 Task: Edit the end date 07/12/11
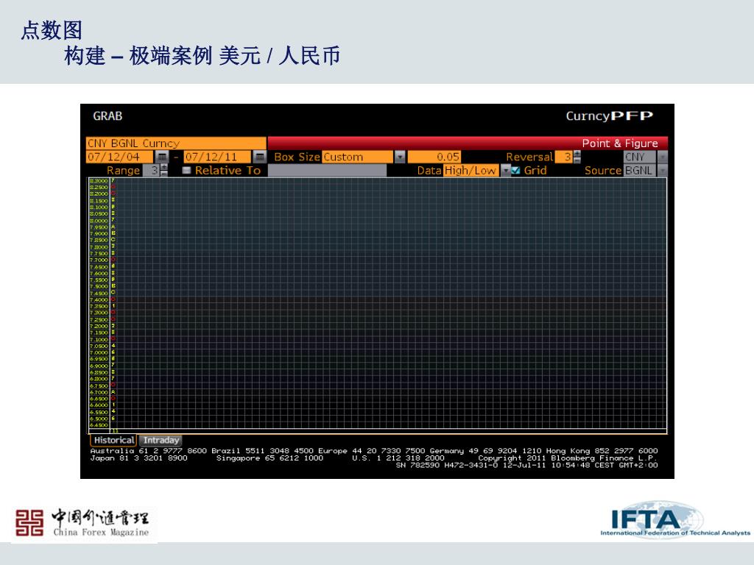(217, 157)
